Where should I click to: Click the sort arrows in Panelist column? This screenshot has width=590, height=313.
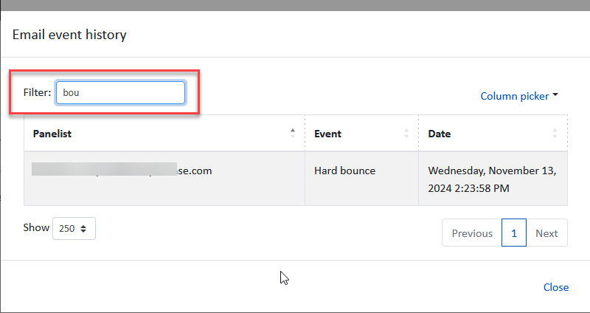293,134
